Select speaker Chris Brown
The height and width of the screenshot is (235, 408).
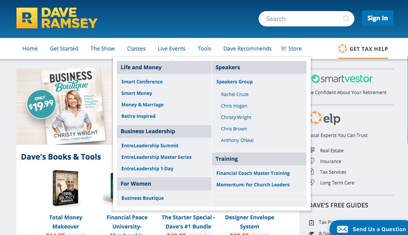(234, 129)
